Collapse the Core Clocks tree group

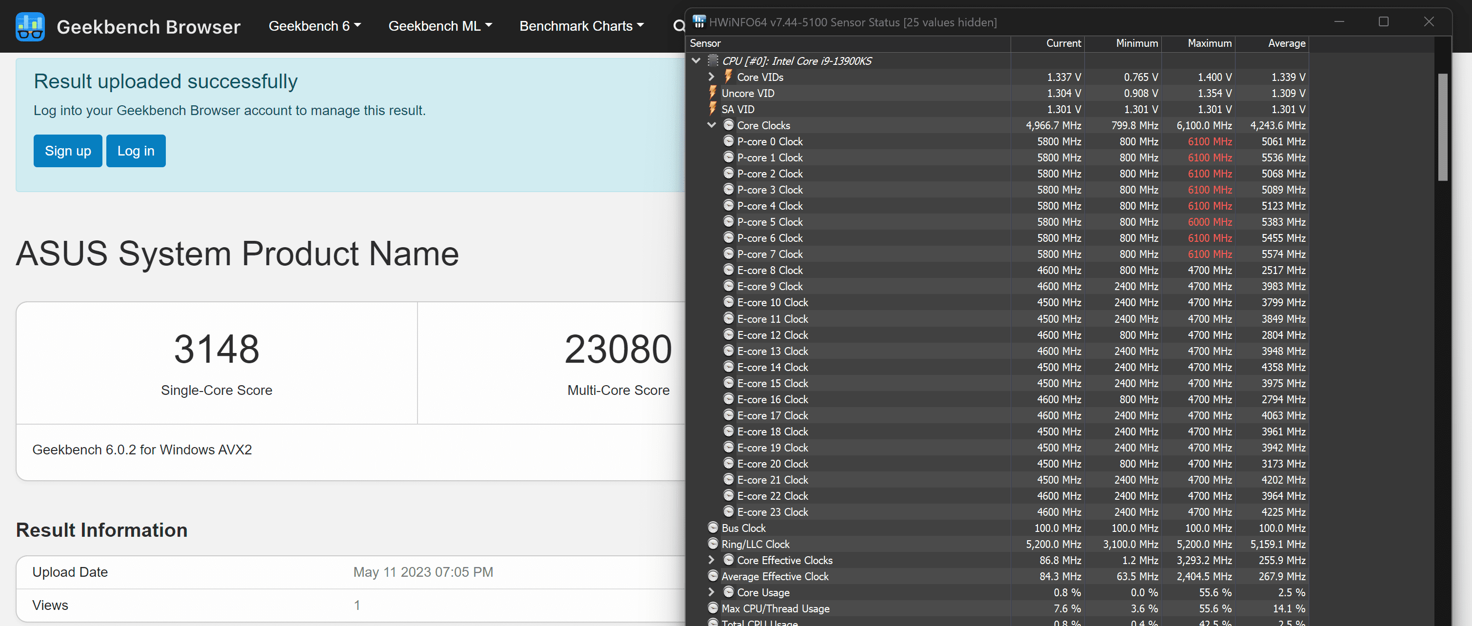[x=712, y=125]
